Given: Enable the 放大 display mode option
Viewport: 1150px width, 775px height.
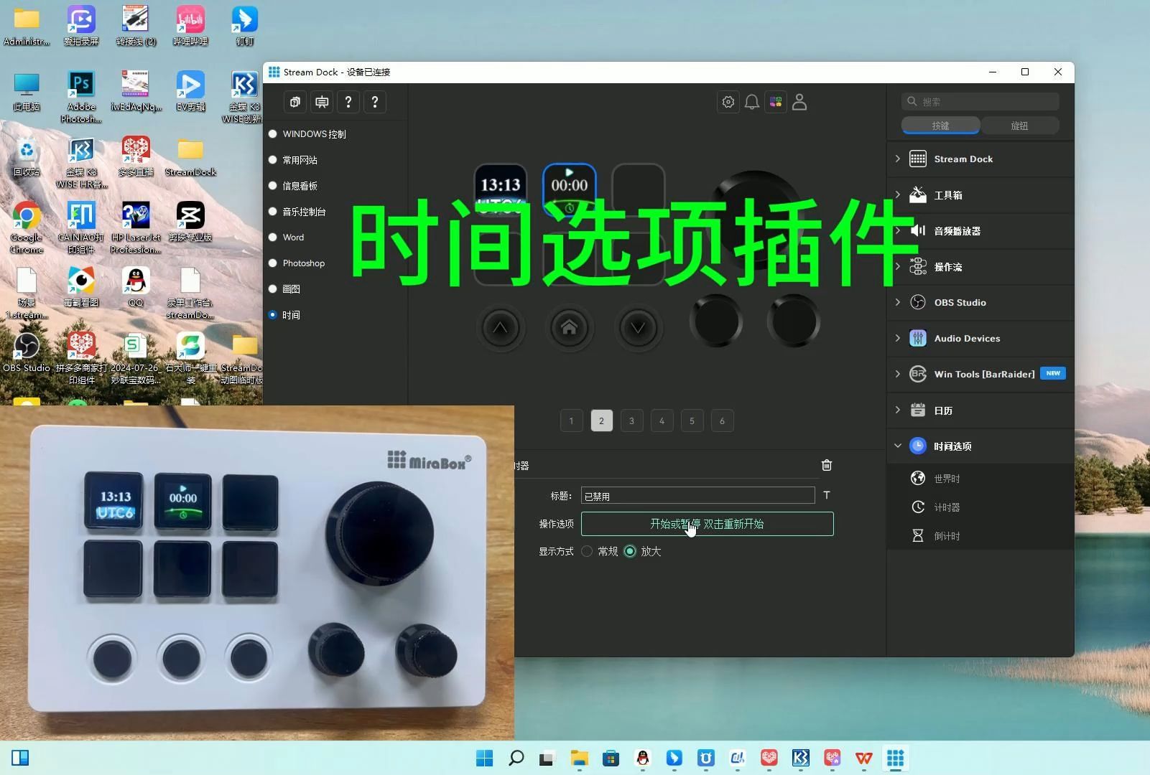Looking at the screenshot, I should point(630,551).
